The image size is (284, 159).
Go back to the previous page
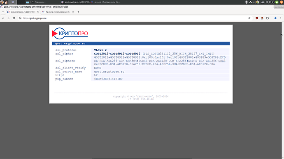3,18
